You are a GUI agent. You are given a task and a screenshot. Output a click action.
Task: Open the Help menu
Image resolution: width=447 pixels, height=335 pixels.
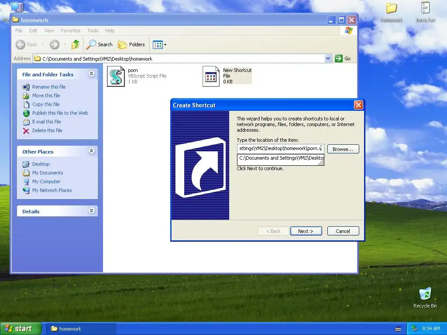[110, 31]
